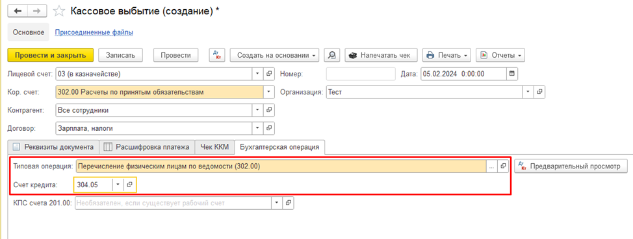This screenshot has height=239, width=633.
Task: Open КПС счета 201.00 linked record icon
Action: click(x=289, y=203)
